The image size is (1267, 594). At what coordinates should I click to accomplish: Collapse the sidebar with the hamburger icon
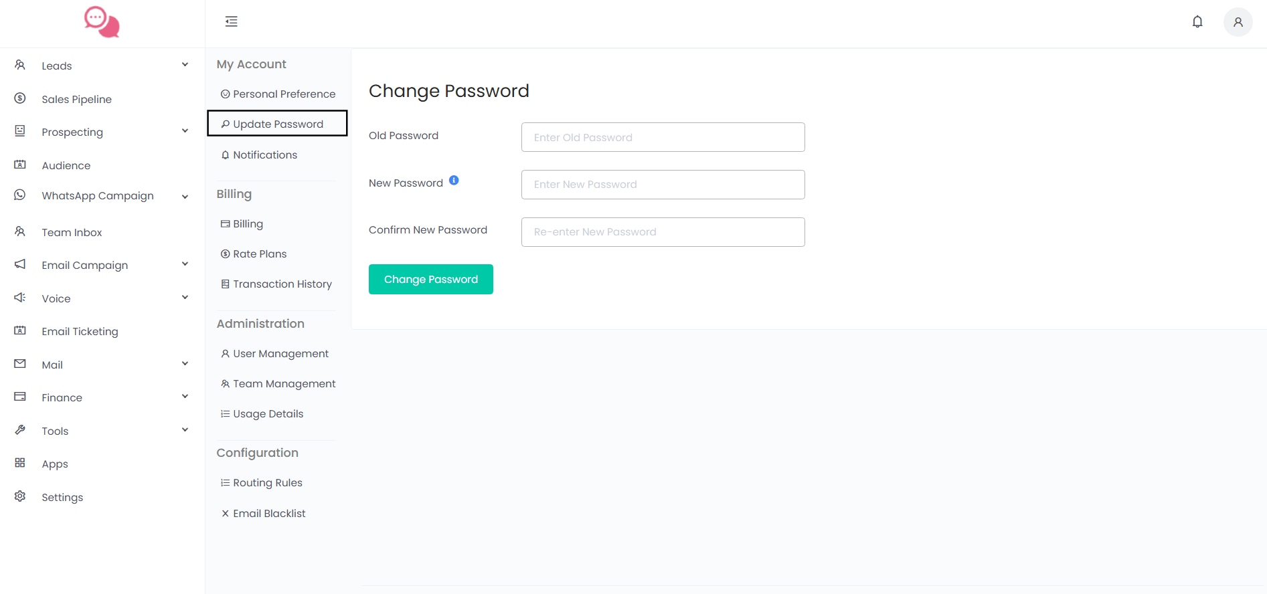pyautogui.click(x=231, y=21)
